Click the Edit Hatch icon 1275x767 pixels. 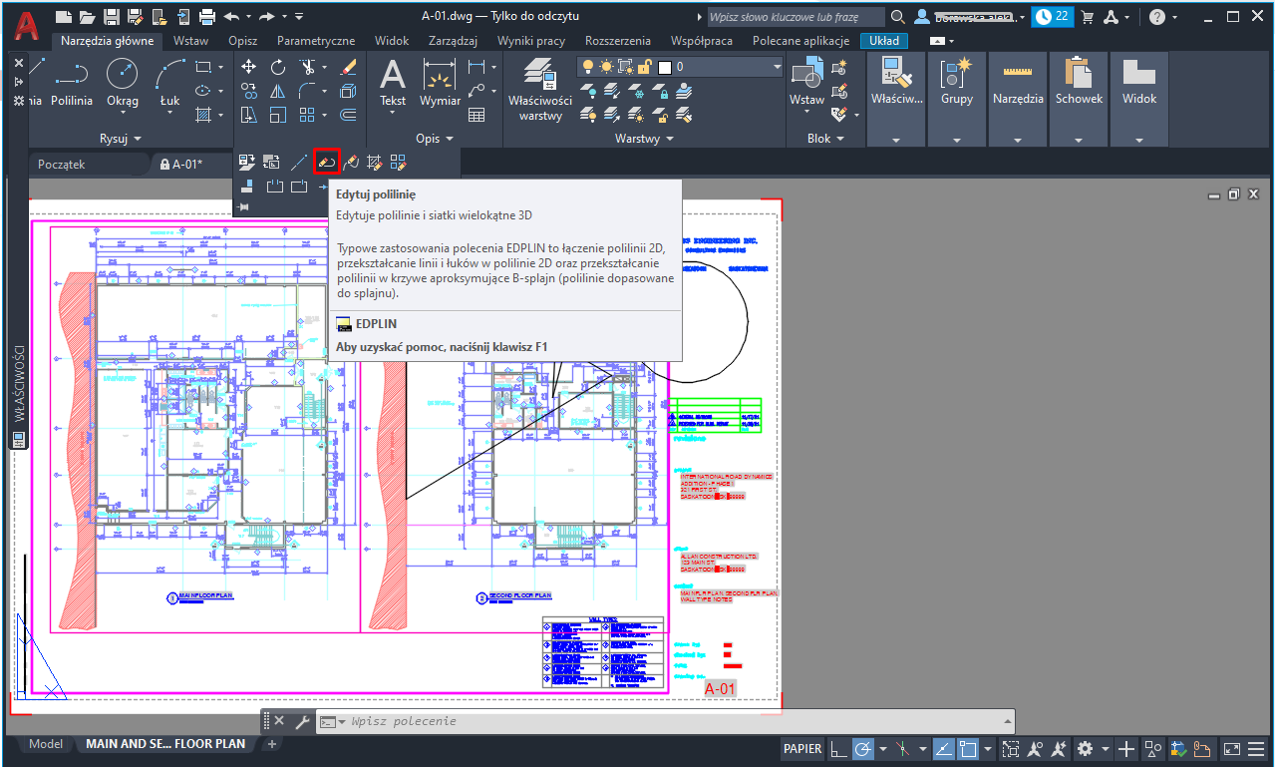pos(375,162)
